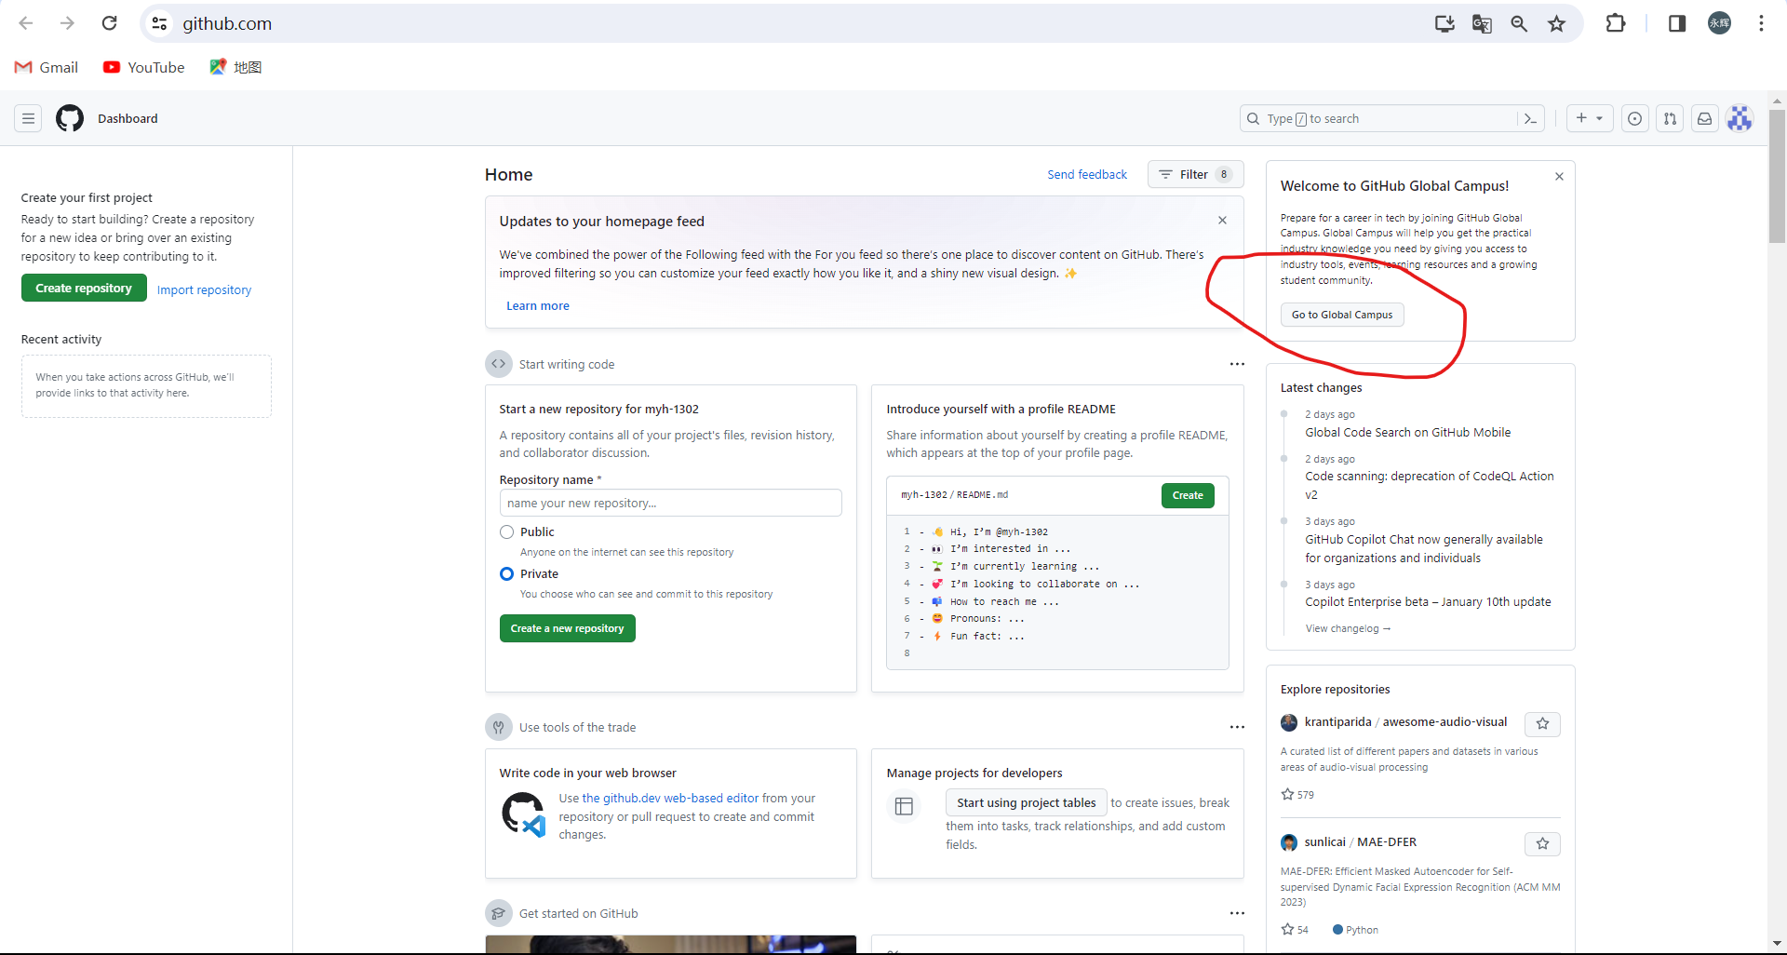Go back with browser back arrow

tap(26, 23)
